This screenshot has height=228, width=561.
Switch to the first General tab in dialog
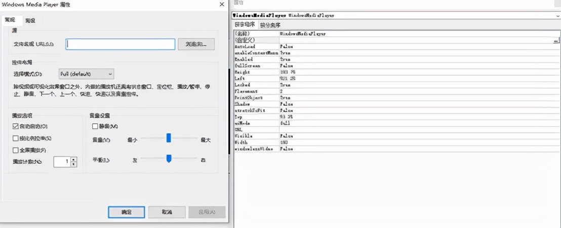coord(12,20)
